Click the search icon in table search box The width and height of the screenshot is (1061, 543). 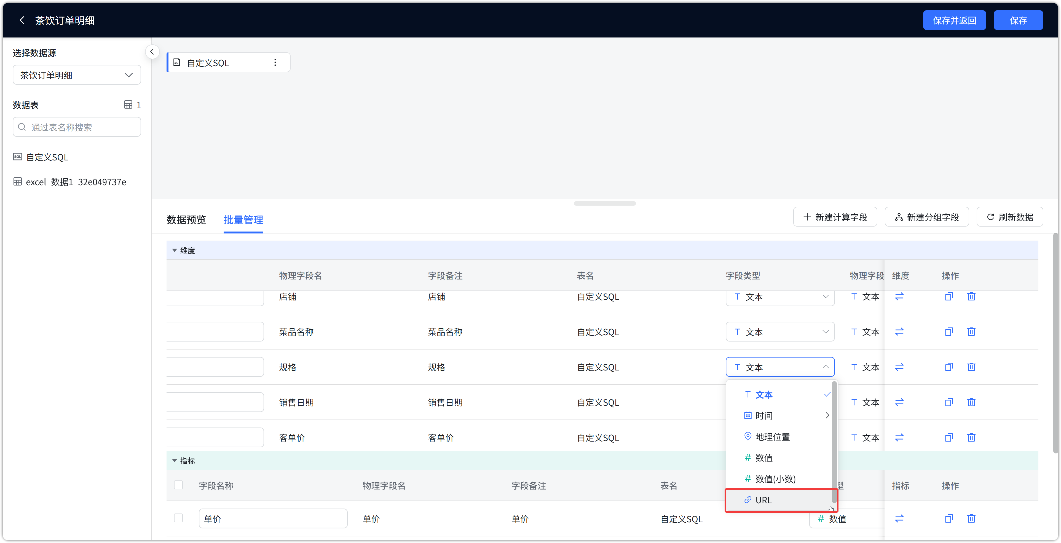pyautogui.click(x=22, y=127)
